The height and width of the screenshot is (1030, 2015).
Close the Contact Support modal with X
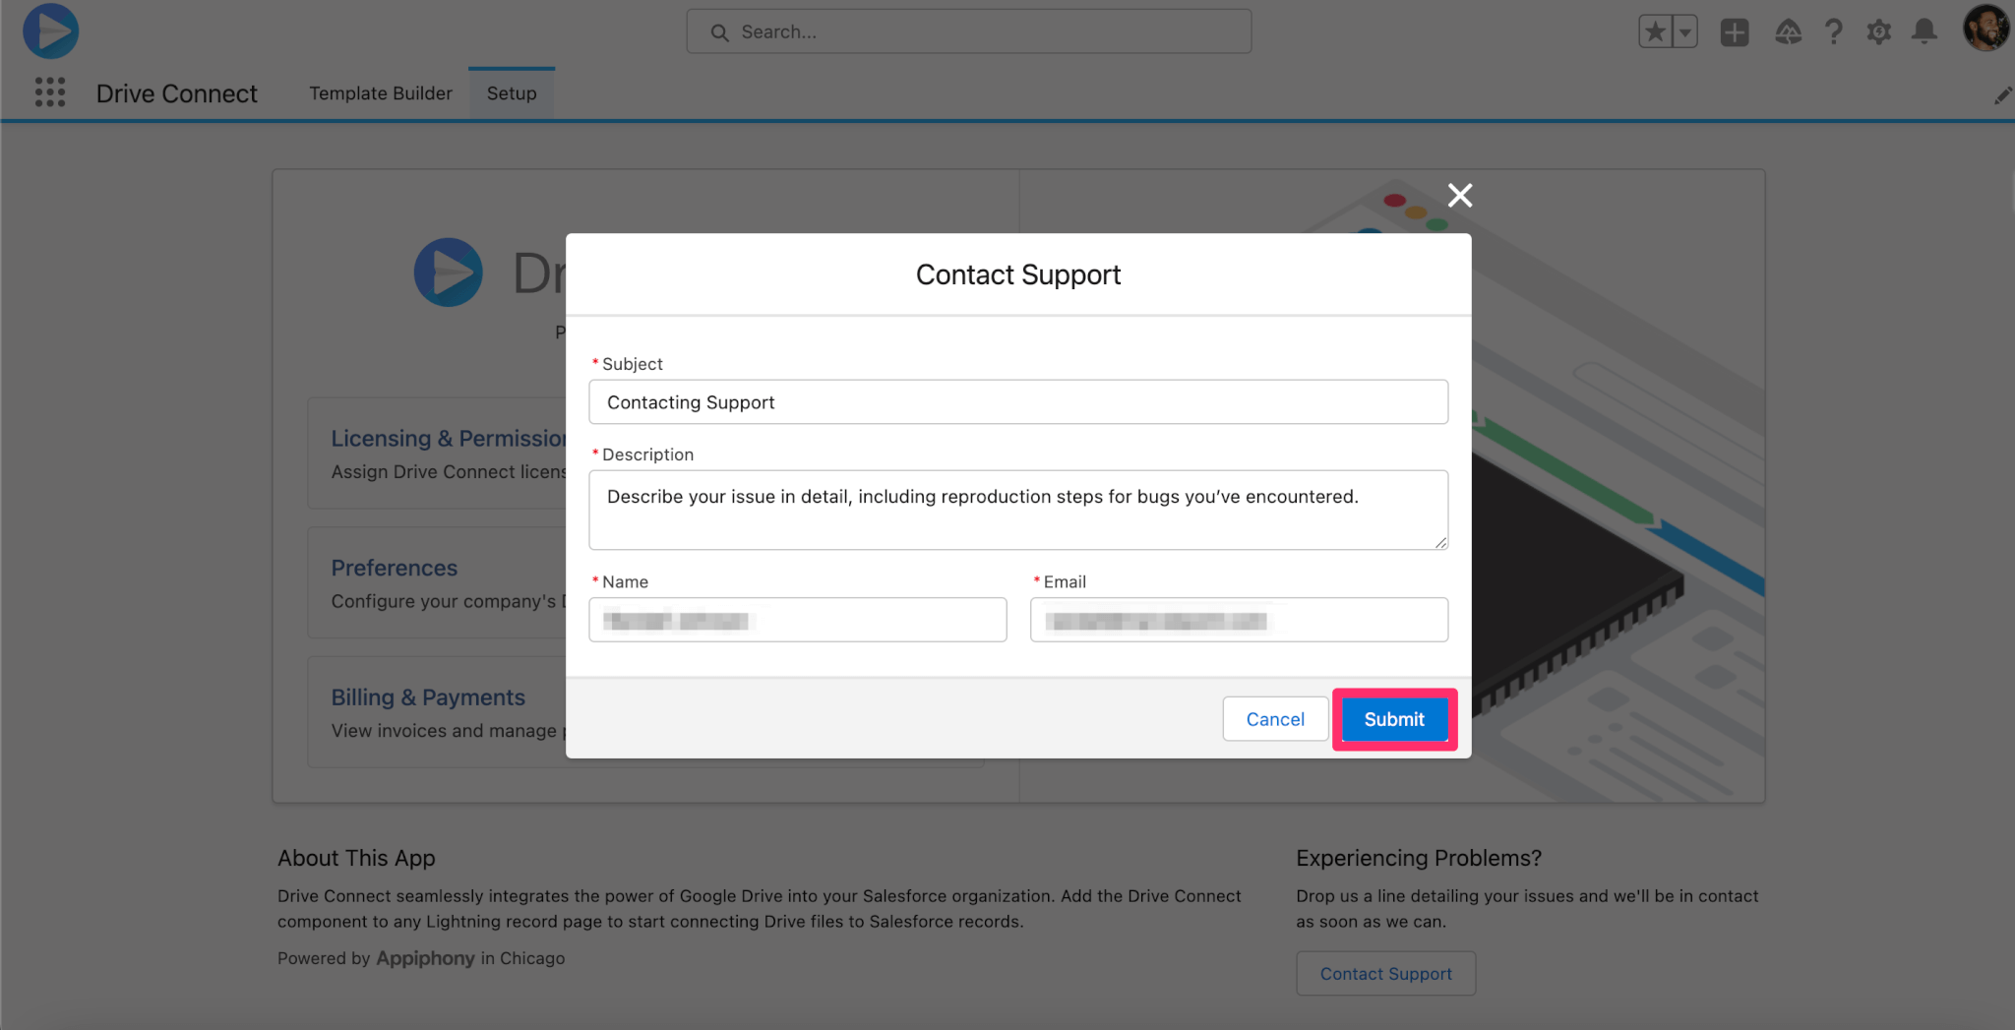point(1460,195)
